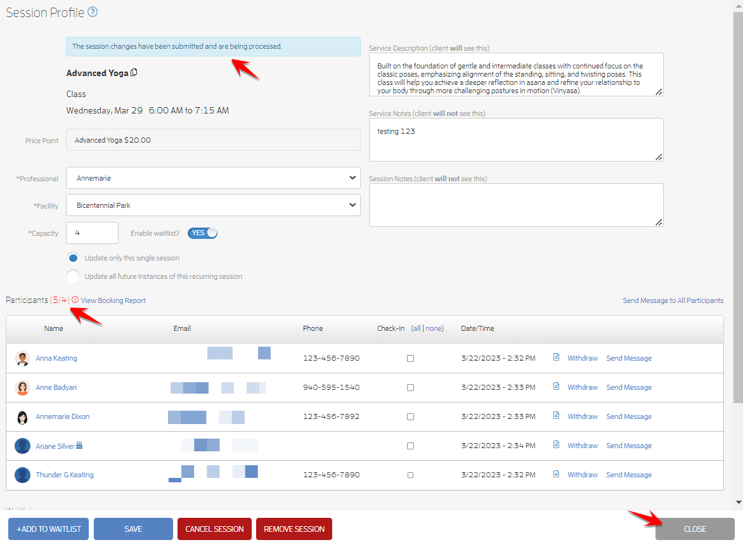This screenshot has height=547, width=743.
Task: Withdraw Thunder G Keating from session
Action: click(x=583, y=475)
